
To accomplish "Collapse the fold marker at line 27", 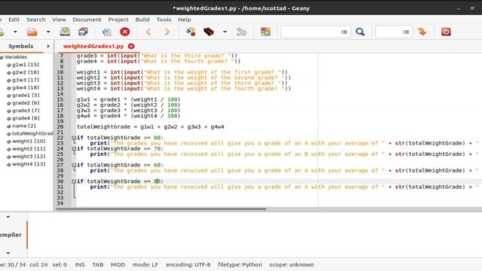I will coord(74,165).
